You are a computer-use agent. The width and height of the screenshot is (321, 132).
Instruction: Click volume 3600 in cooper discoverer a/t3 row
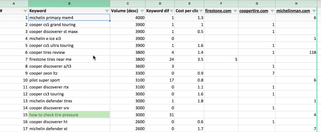tap(128, 66)
